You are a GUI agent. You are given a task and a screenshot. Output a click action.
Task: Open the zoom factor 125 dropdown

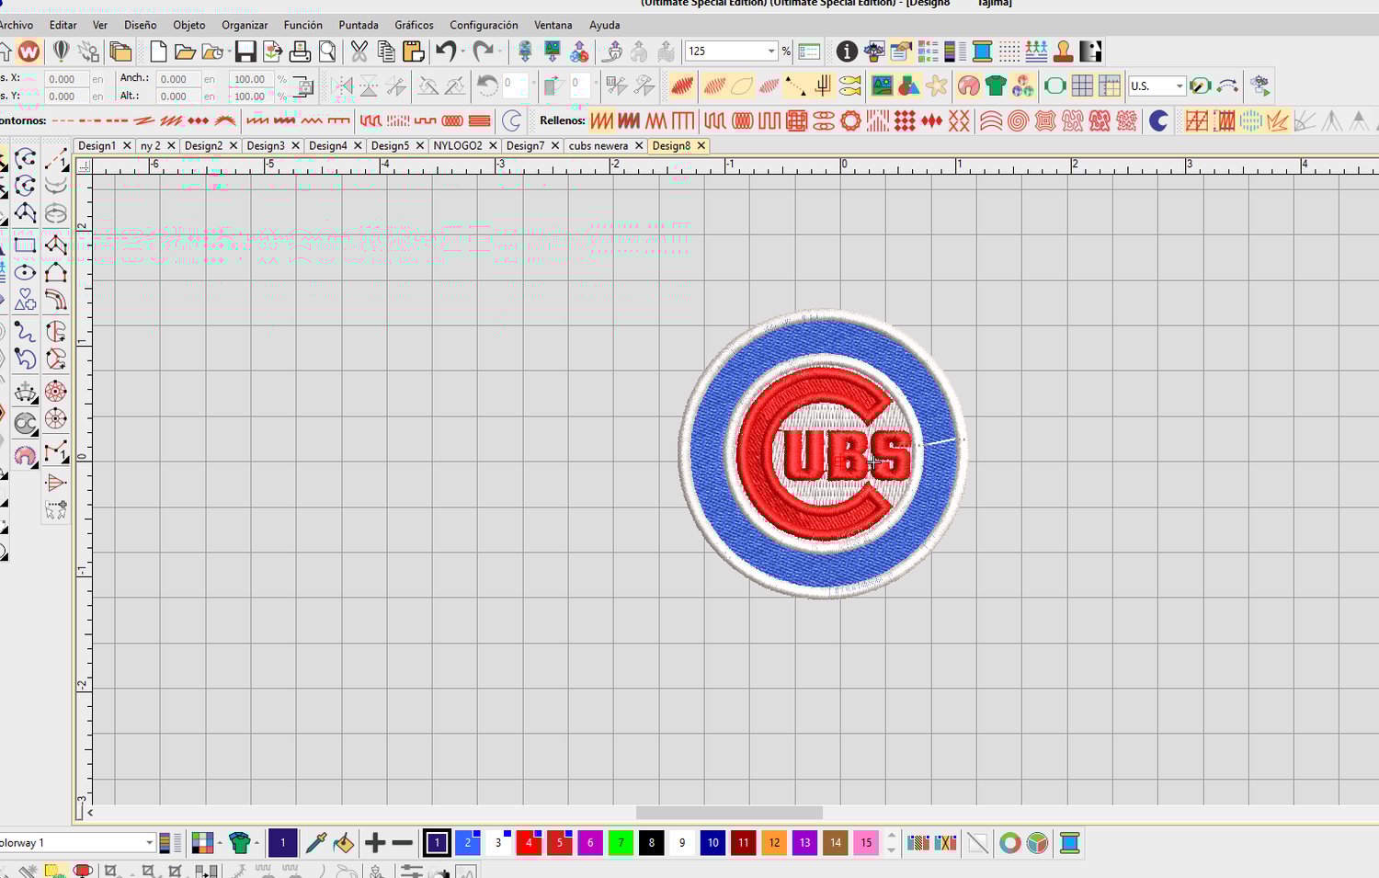pyautogui.click(x=771, y=51)
